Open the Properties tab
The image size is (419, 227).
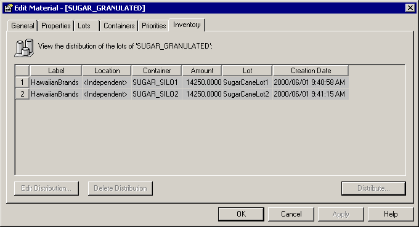click(x=56, y=26)
